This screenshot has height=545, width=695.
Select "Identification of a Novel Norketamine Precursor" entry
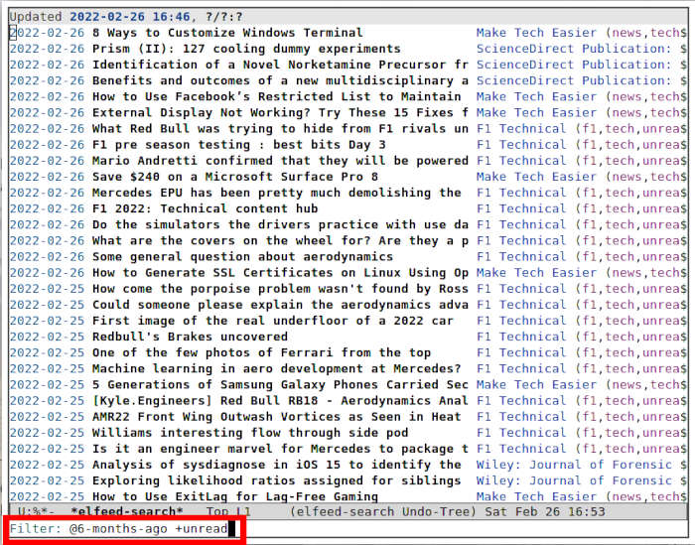point(280,65)
